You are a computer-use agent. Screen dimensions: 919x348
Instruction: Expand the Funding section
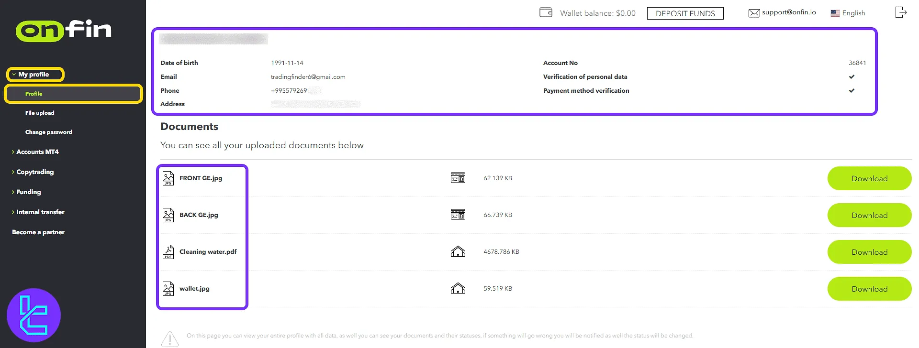pos(26,192)
